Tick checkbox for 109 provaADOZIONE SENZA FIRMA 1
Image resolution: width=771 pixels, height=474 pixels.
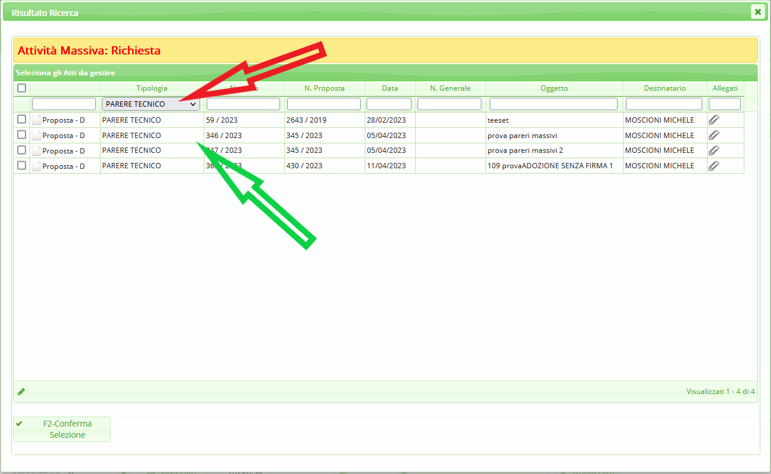click(22, 166)
